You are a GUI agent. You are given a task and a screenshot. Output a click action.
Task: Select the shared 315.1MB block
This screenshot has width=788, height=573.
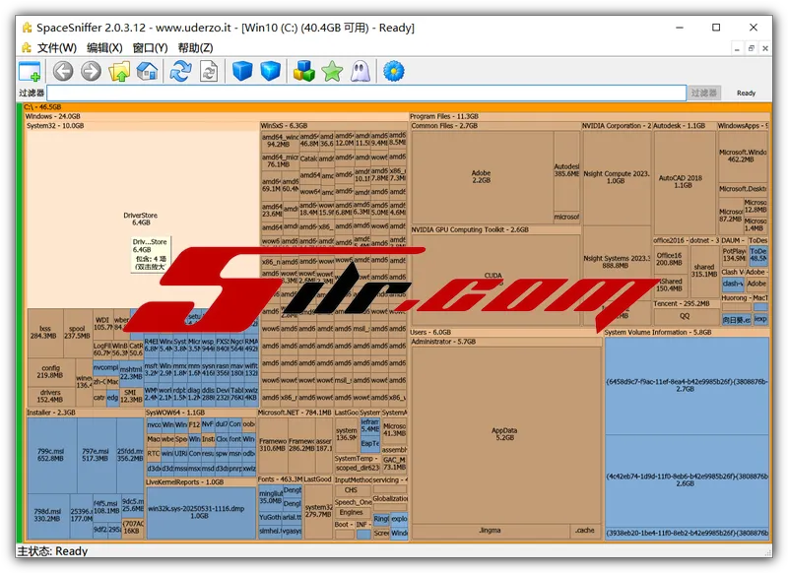click(705, 271)
